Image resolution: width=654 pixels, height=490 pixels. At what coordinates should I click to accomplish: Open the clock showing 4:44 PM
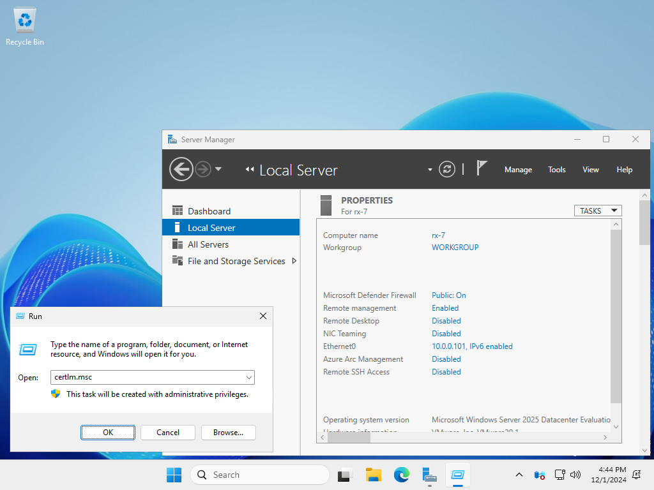[x=608, y=475]
